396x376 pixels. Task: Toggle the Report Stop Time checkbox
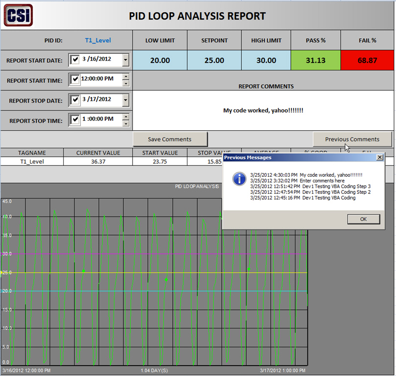click(75, 119)
